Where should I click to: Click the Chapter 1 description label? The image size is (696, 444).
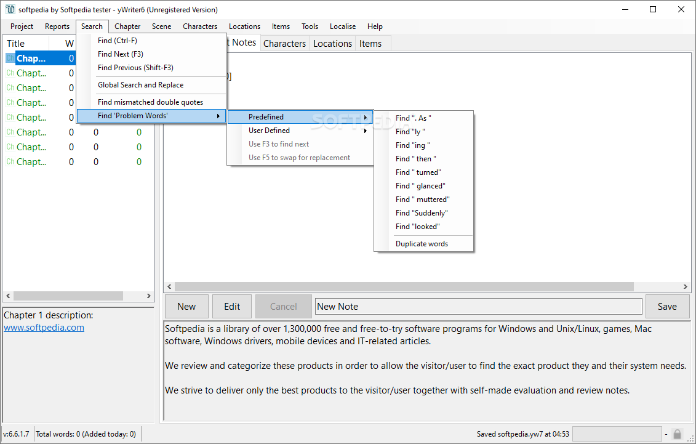pyautogui.click(x=49, y=315)
